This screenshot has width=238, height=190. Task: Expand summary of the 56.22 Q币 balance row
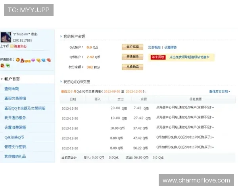pyautogui.click(x=213, y=147)
